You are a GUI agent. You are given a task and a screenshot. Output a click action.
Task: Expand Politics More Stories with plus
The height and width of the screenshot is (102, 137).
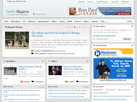pyautogui.click(x=85, y=87)
